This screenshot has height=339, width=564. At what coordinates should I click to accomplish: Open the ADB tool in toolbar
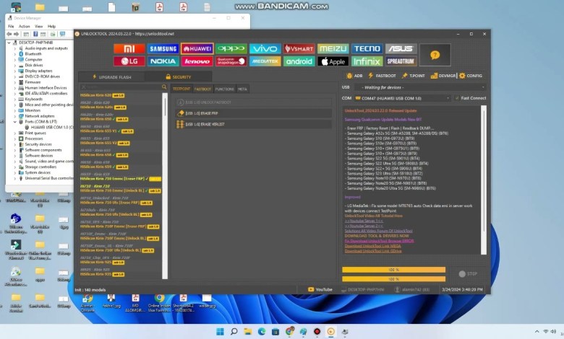coord(354,76)
